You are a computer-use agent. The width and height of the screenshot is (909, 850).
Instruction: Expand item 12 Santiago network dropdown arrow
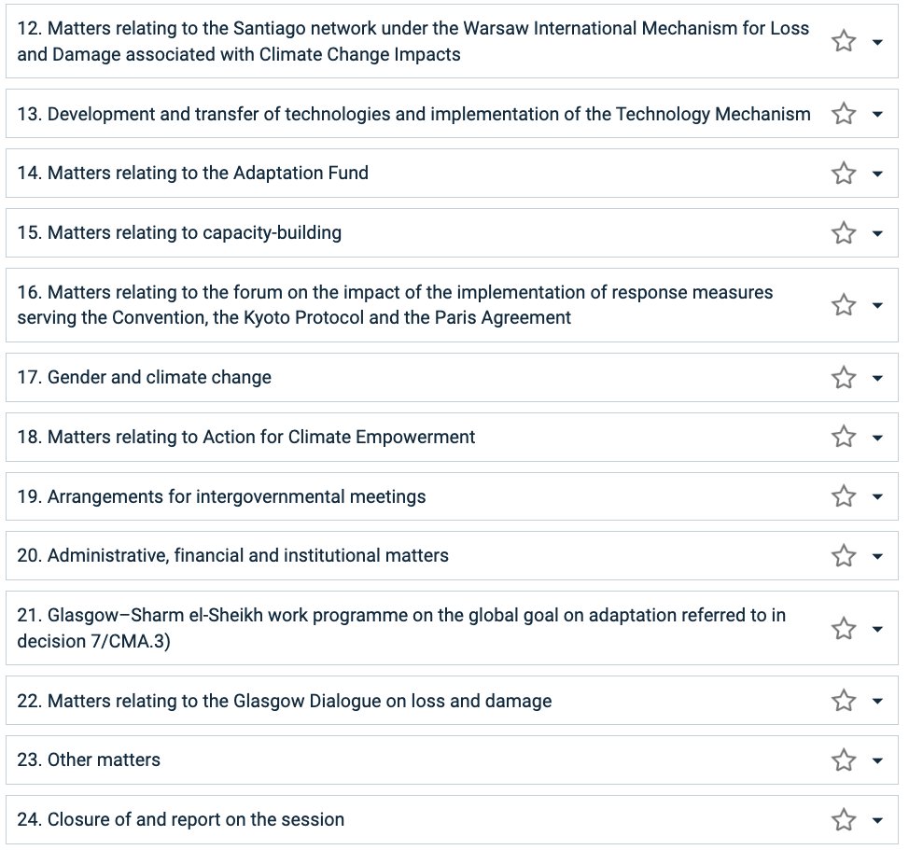click(877, 42)
